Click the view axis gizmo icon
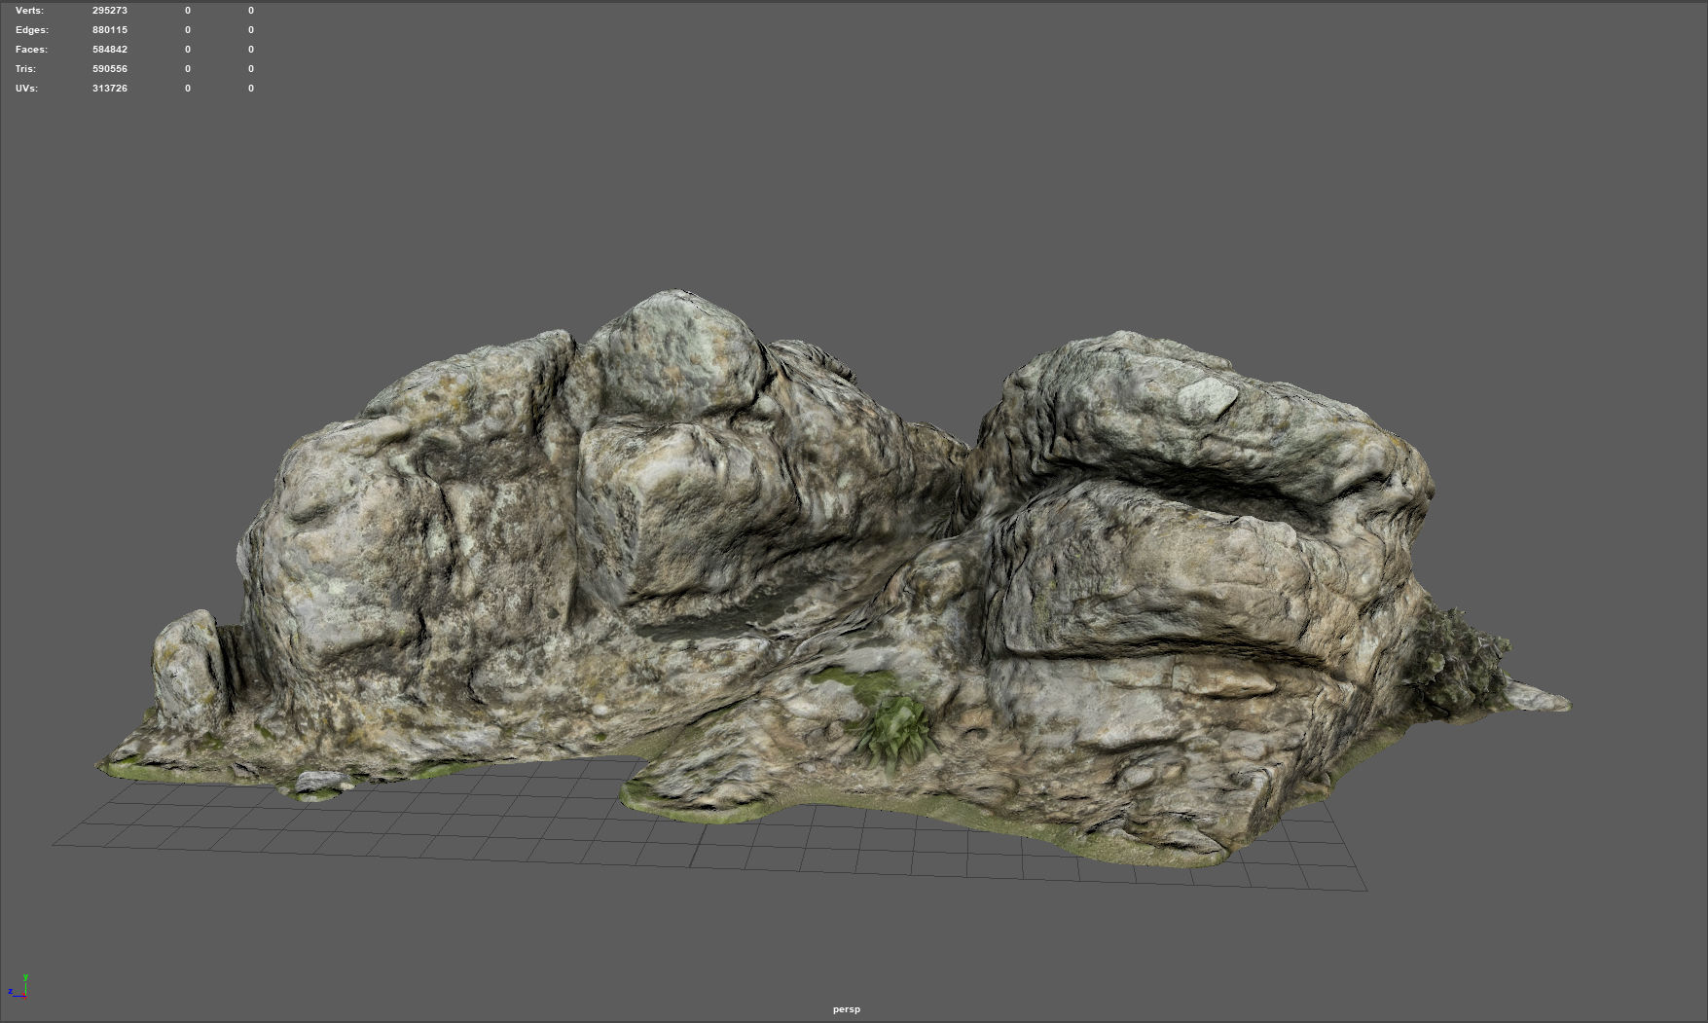Screen dimensions: 1708x1023 [18, 986]
